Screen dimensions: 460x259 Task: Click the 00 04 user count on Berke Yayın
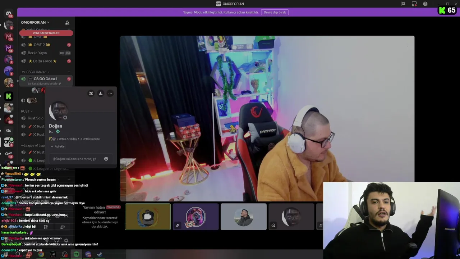[x=65, y=53]
